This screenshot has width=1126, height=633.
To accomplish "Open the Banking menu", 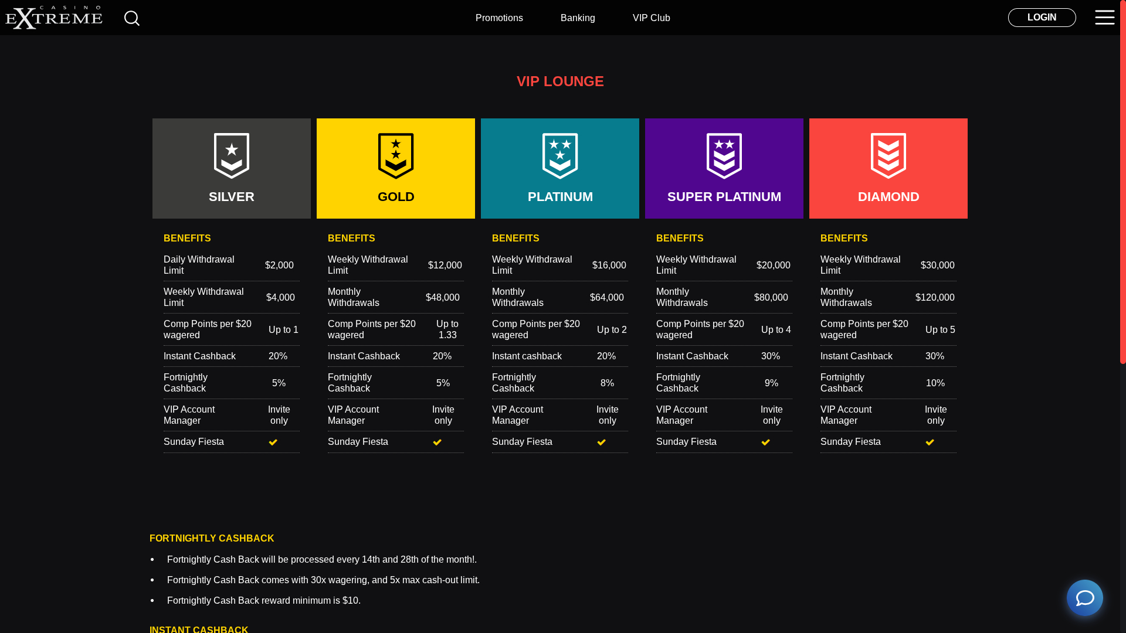I will point(578,18).
